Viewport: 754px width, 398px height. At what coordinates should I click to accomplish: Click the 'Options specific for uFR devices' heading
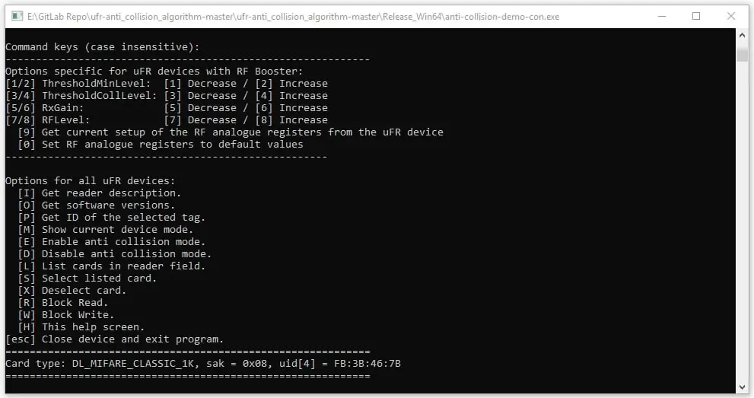(x=154, y=71)
